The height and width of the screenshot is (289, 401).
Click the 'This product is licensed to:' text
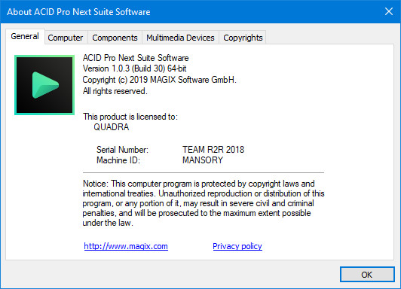130,117
